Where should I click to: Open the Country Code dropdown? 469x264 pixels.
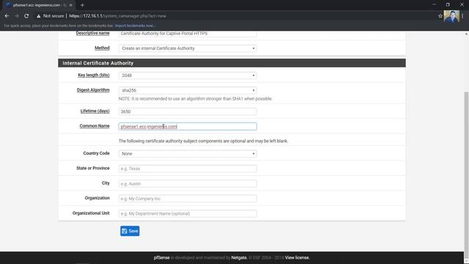[x=188, y=153]
